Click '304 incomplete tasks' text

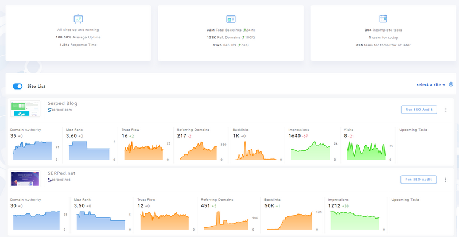tap(383, 30)
